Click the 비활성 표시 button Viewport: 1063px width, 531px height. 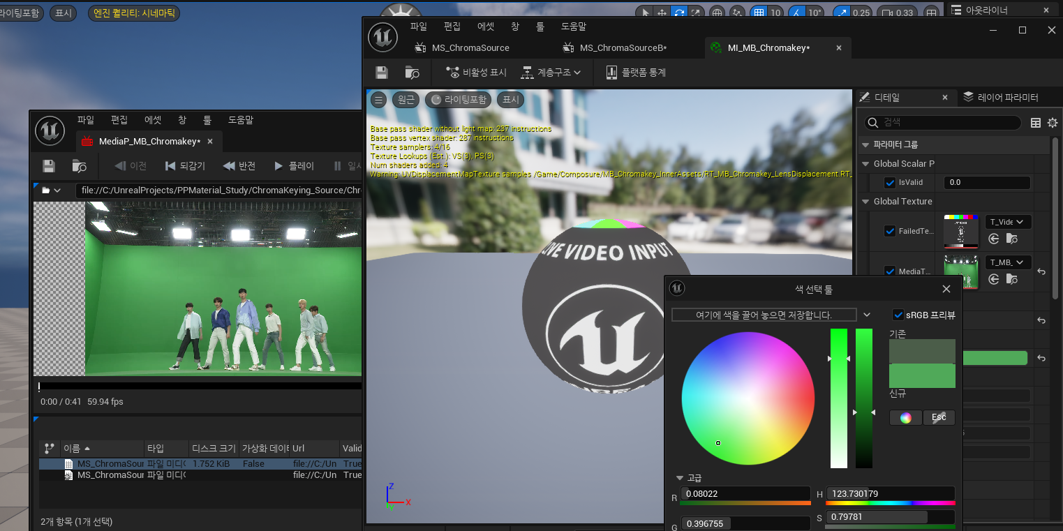click(476, 73)
